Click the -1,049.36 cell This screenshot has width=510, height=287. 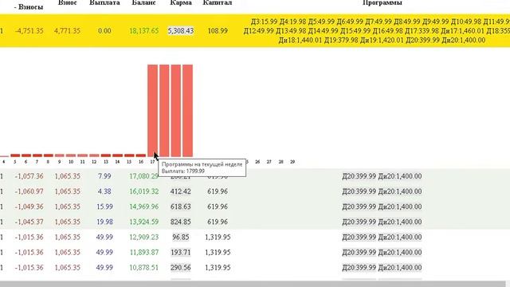pyautogui.click(x=29, y=206)
